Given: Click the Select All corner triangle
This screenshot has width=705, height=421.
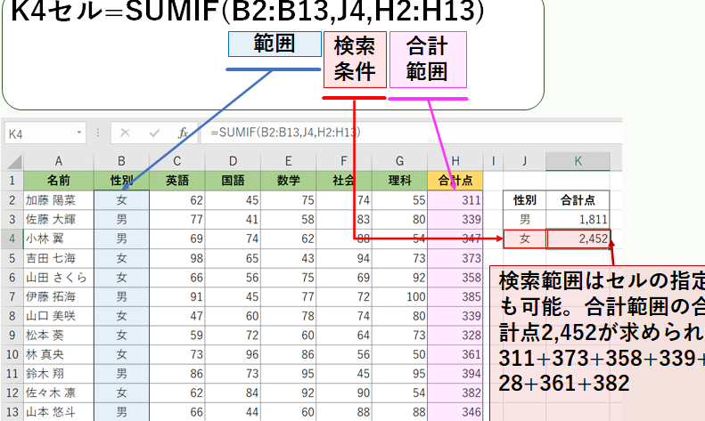Looking at the screenshot, I should pyautogui.click(x=12, y=161).
